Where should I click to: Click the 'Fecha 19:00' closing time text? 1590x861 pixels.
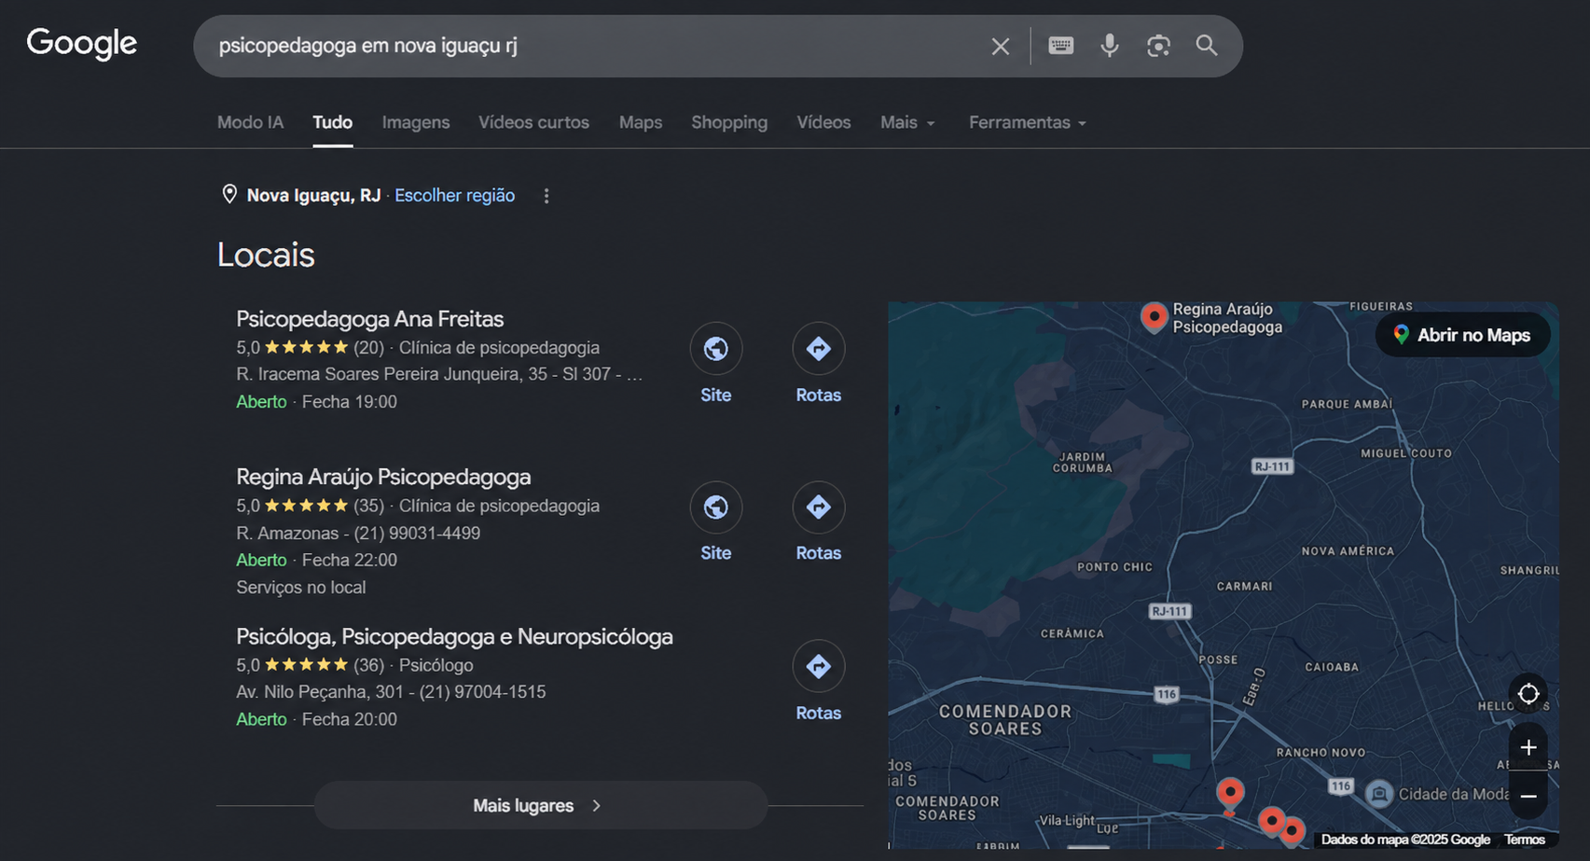350,402
